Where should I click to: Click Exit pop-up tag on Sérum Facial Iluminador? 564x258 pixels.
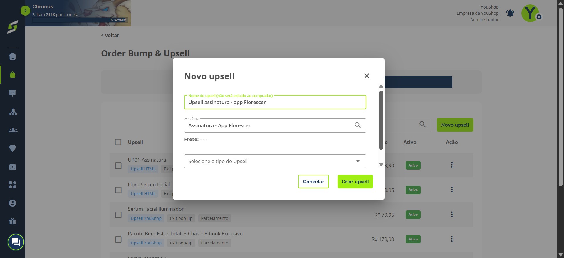coord(181,218)
